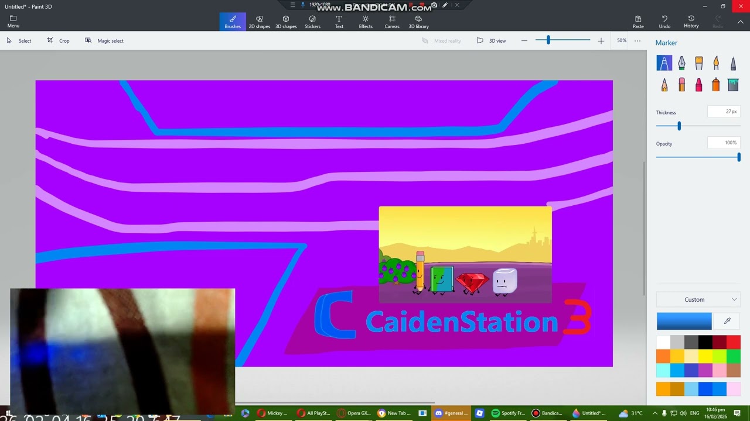Screen dimensions: 750x421
Task: Click the 50% zoom value
Action: coord(622,40)
